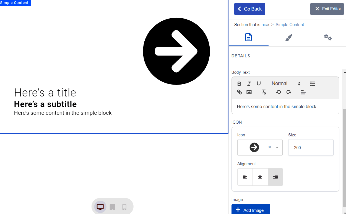
Task: Click the Add Image button
Action: point(251,210)
